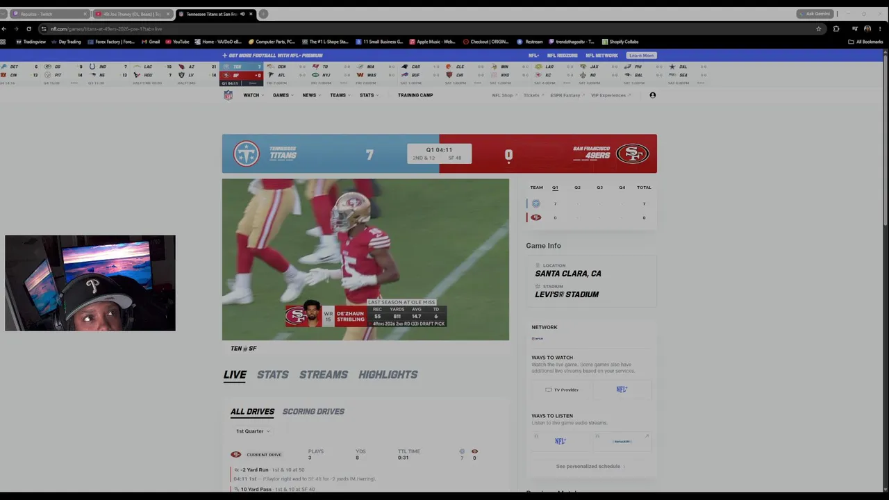The width and height of the screenshot is (889, 500).
Task: Open the Apple Music bookmark
Action: click(x=432, y=42)
